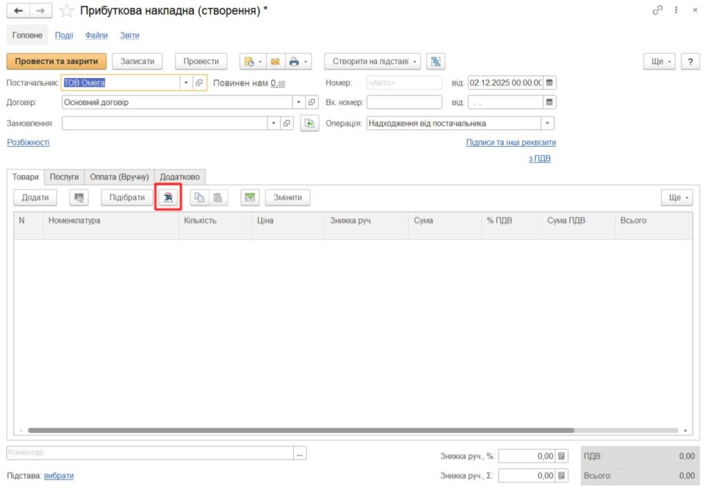Screen dimensions: 708x491
Task: Switch to the Послуги tab
Action: point(64,177)
